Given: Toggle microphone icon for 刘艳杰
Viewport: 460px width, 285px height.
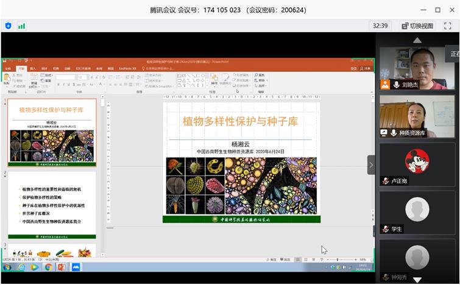Looking at the screenshot, I should click(396, 85).
